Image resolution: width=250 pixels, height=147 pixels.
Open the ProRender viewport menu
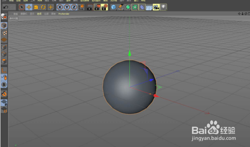click(64, 14)
